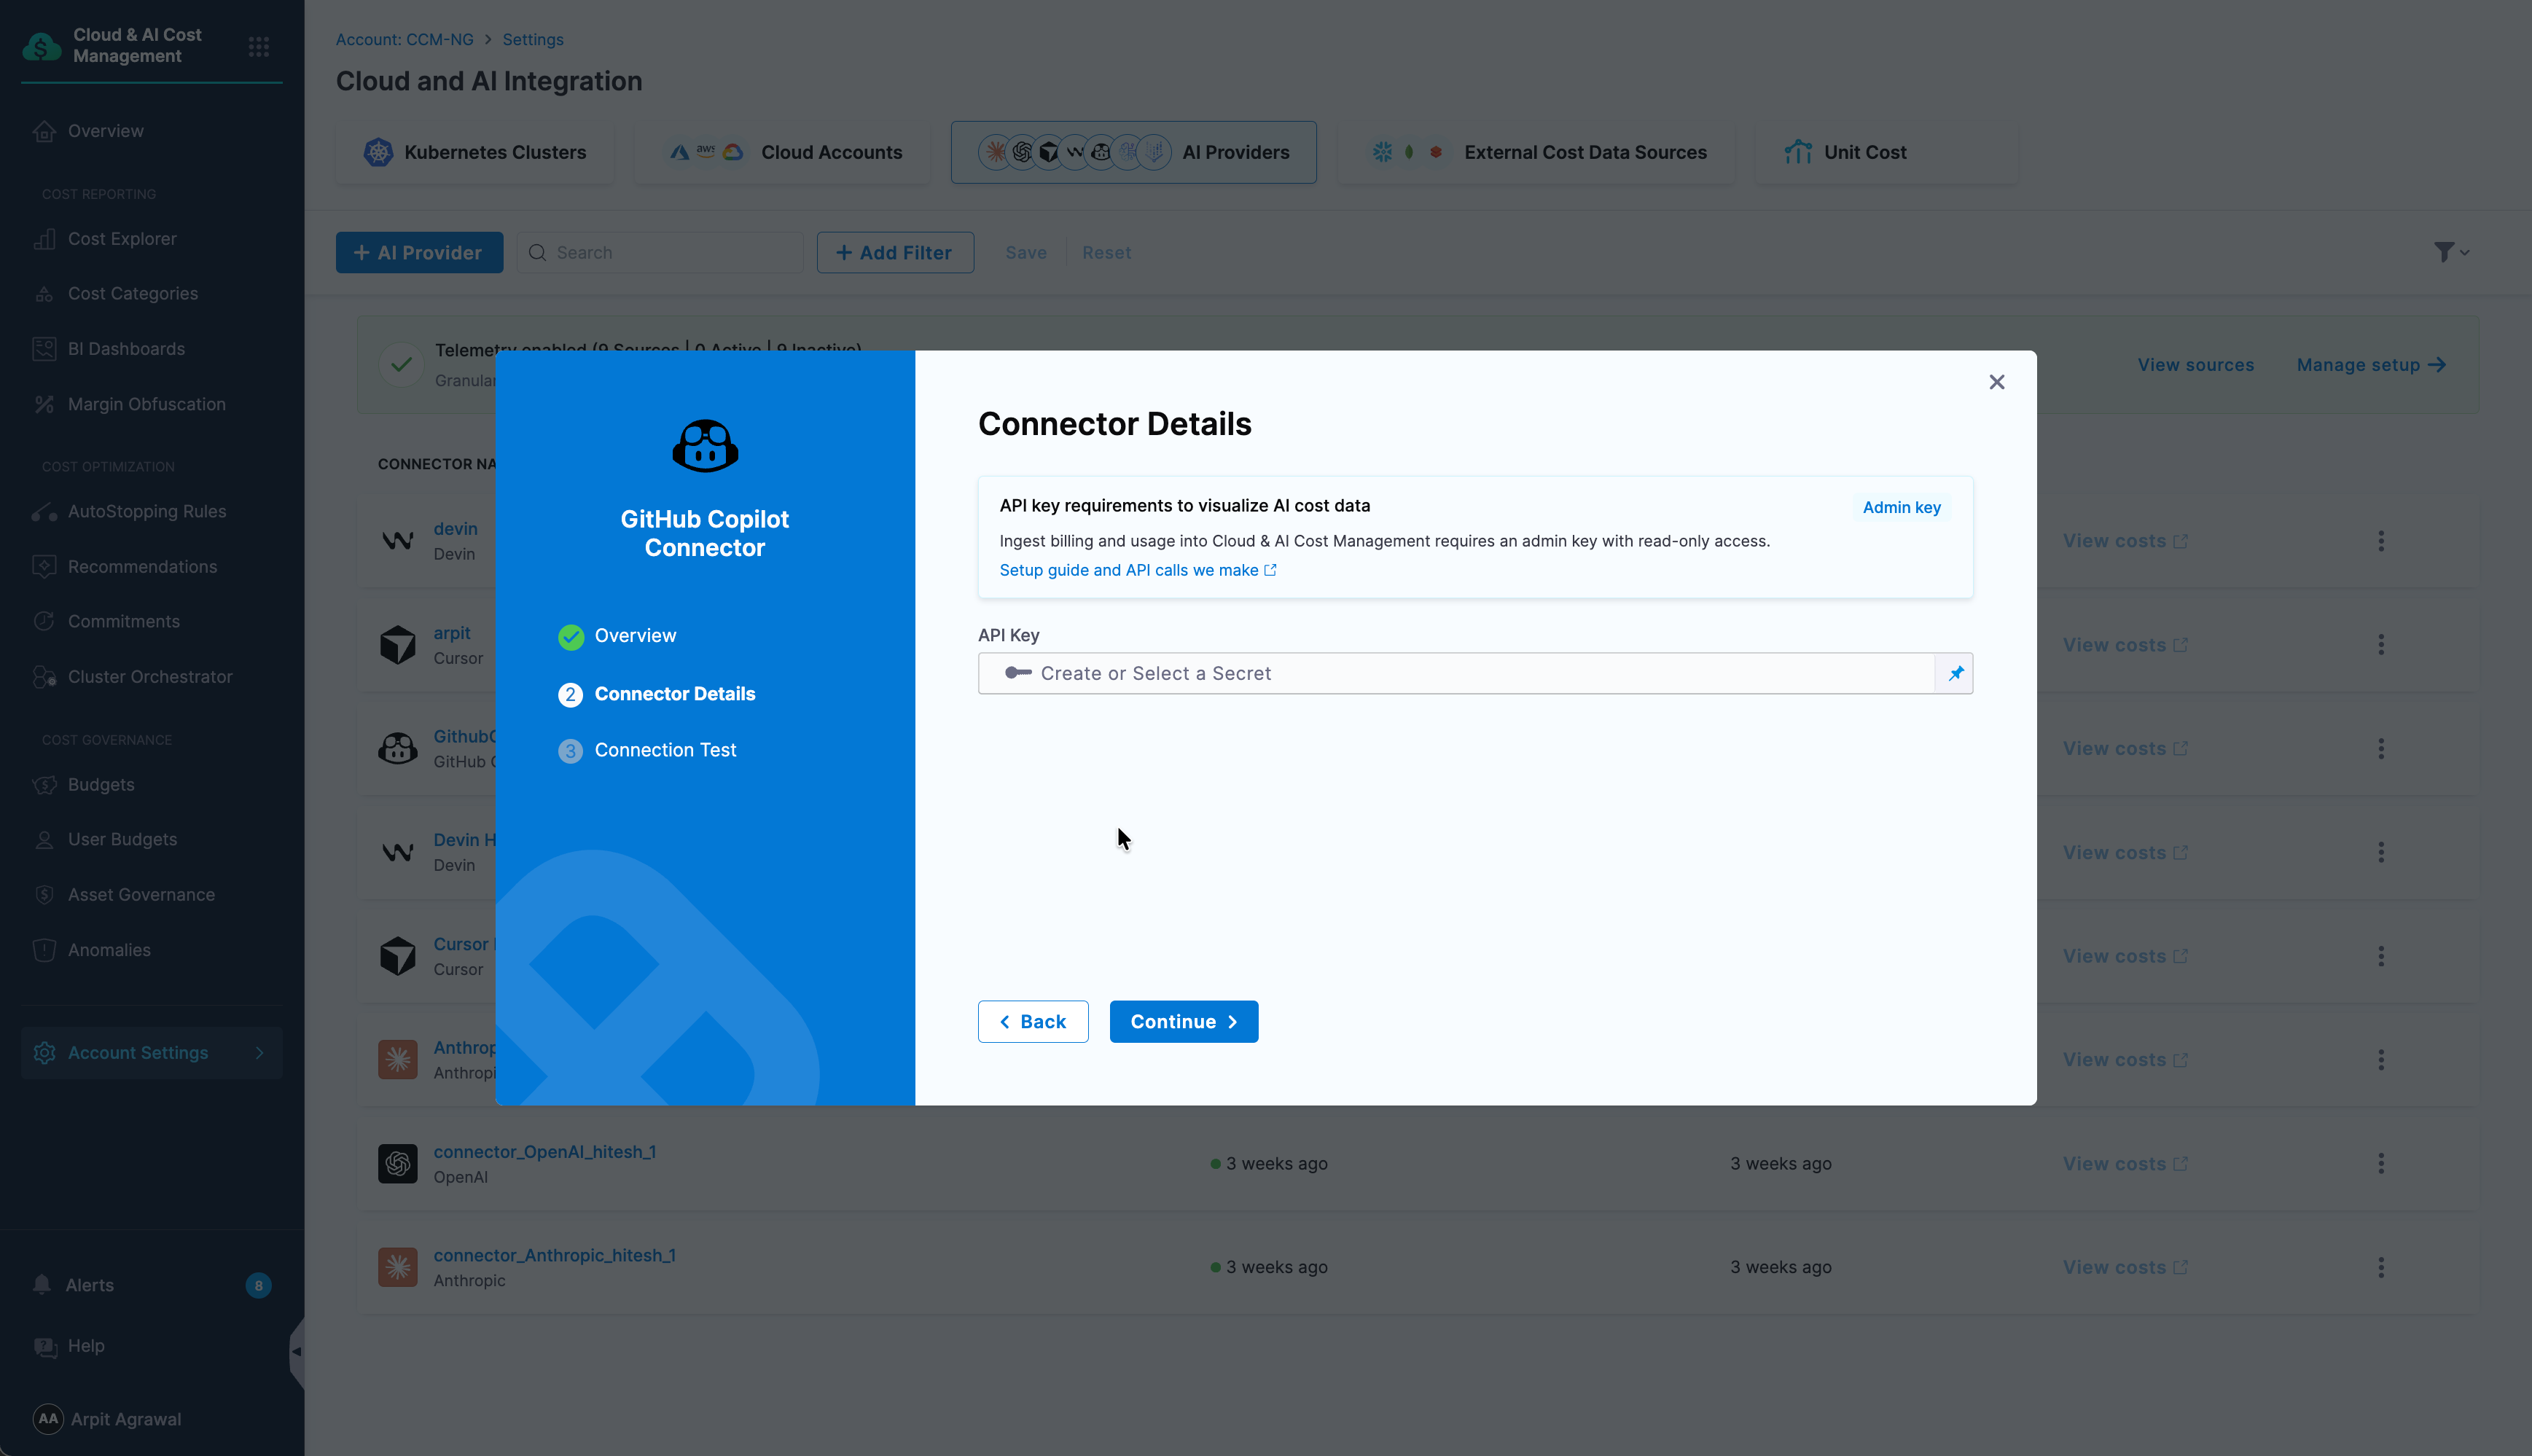This screenshot has height=1456, width=2532.
Task: Open more options for connector_OpenAI_hitesh_1
Action: pyautogui.click(x=2380, y=1164)
